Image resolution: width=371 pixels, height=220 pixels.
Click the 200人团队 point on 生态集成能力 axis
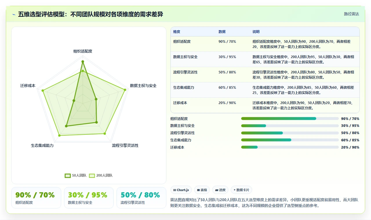(x=59, y=135)
